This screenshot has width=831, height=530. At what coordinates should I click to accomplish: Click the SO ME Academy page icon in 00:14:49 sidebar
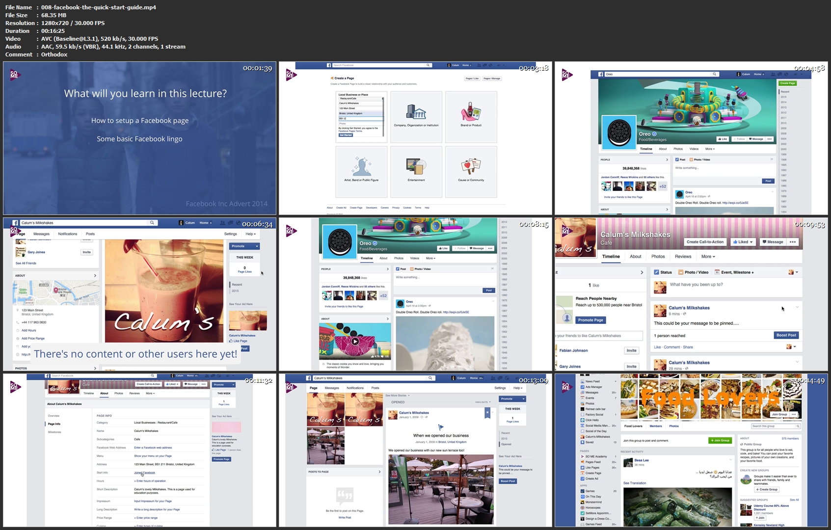(582, 456)
